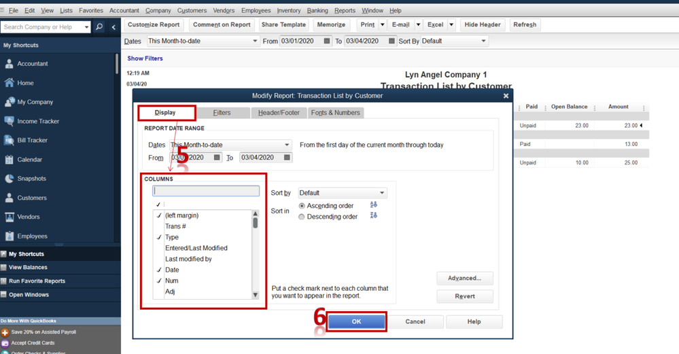This screenshot has height=354, width=679.
Task: Expand Print button dropdown arrow
Action: pyautogui.click(x=383, y=24)
